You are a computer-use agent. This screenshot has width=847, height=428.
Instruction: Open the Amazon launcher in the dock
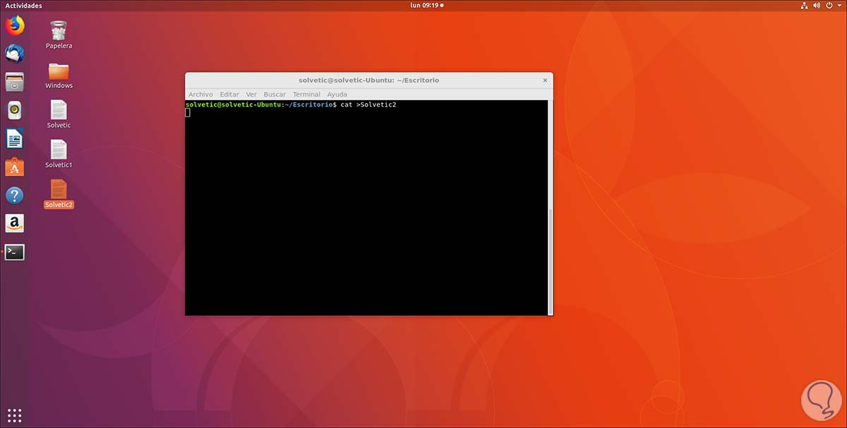[14, 224]
